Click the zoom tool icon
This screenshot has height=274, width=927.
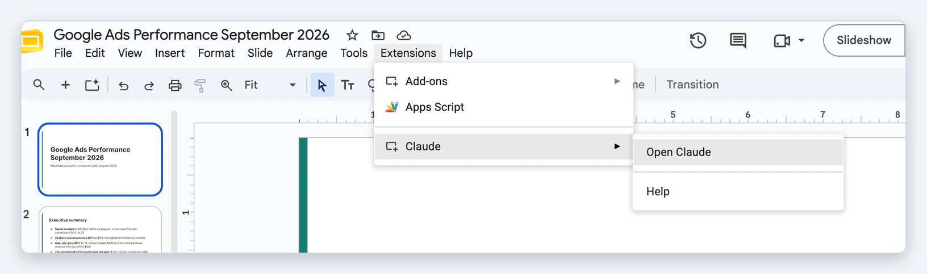coord(226,85)
